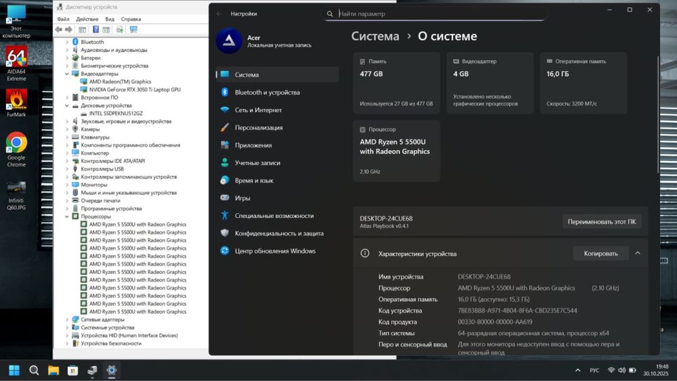Select Мониторы tree item
The image size is (677, 381).
click(93, 185)
